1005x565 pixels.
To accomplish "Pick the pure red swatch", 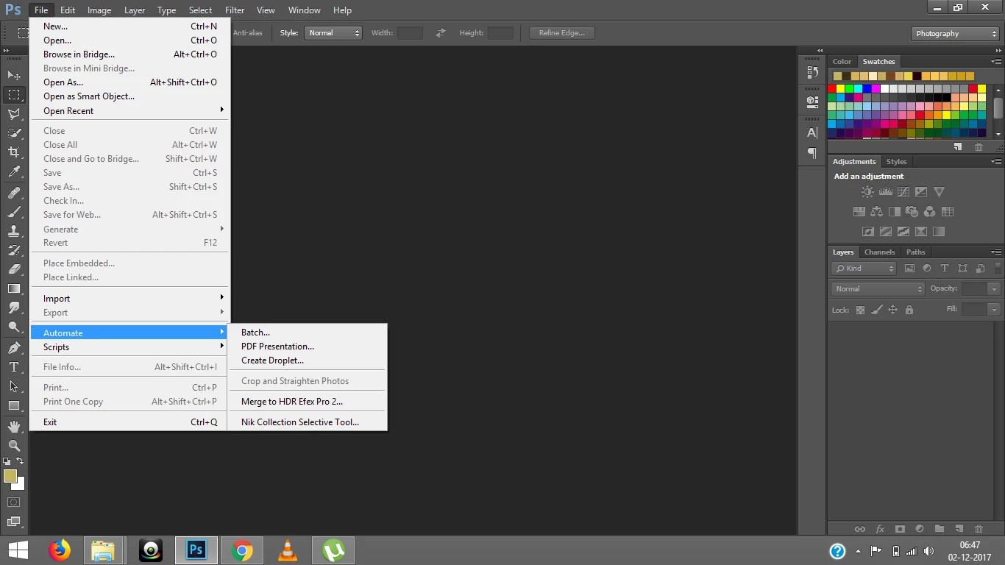I will (x=832, y=88).
